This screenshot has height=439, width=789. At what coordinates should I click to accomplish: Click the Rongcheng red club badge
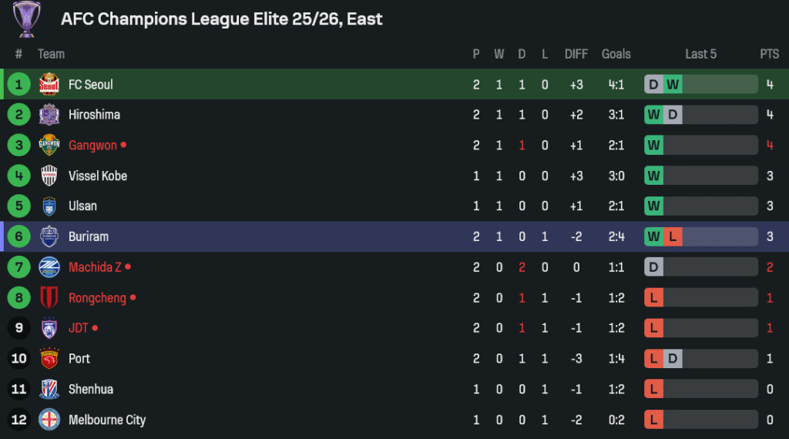tap(49, 298)
